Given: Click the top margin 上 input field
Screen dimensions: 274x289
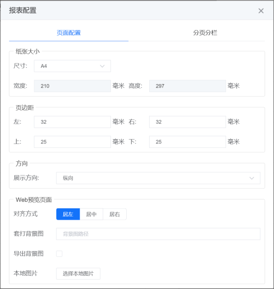Looking at the screenshot, I should point(72,142).
